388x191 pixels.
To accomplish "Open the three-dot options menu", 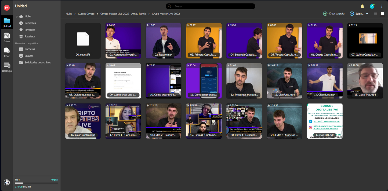I will coord(382,6).
